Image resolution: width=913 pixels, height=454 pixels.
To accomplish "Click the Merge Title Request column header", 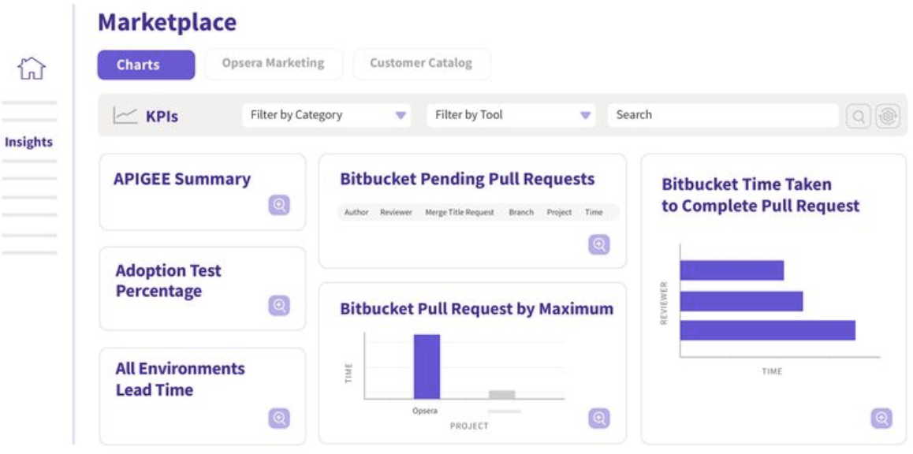I will click(x=460, y=213).
